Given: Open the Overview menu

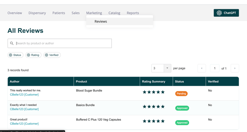Looking at the screenshot, I should [x=15, y=13].
